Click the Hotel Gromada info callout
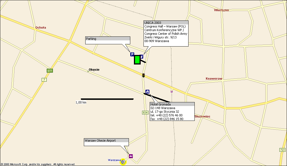 (x=172, y=112)
